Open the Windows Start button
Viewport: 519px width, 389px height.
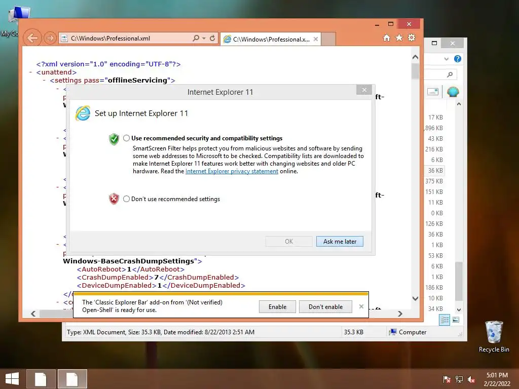[12, 379]
